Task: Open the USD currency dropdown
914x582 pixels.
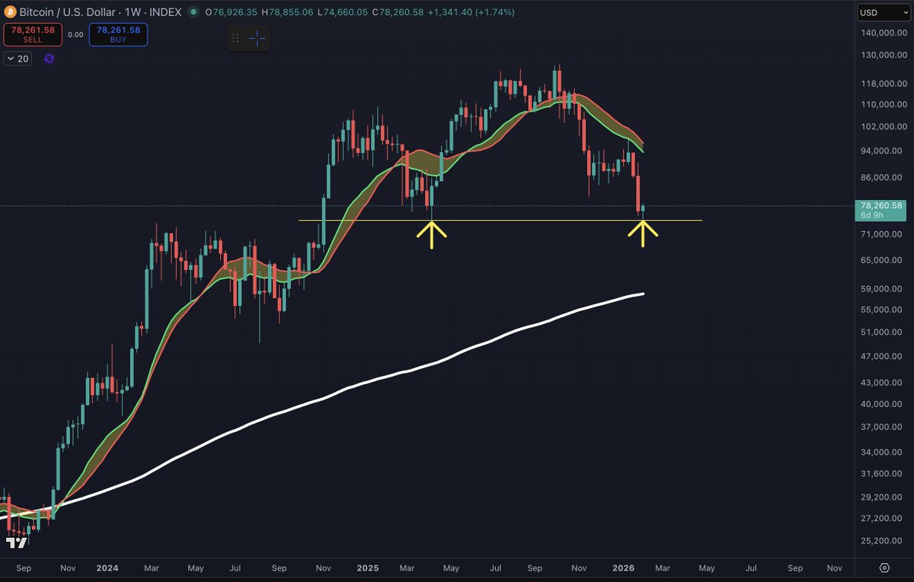Action: (883, 12)
